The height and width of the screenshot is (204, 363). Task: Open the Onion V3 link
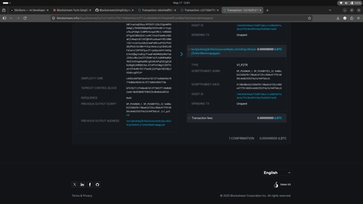[x=282, y=185]
